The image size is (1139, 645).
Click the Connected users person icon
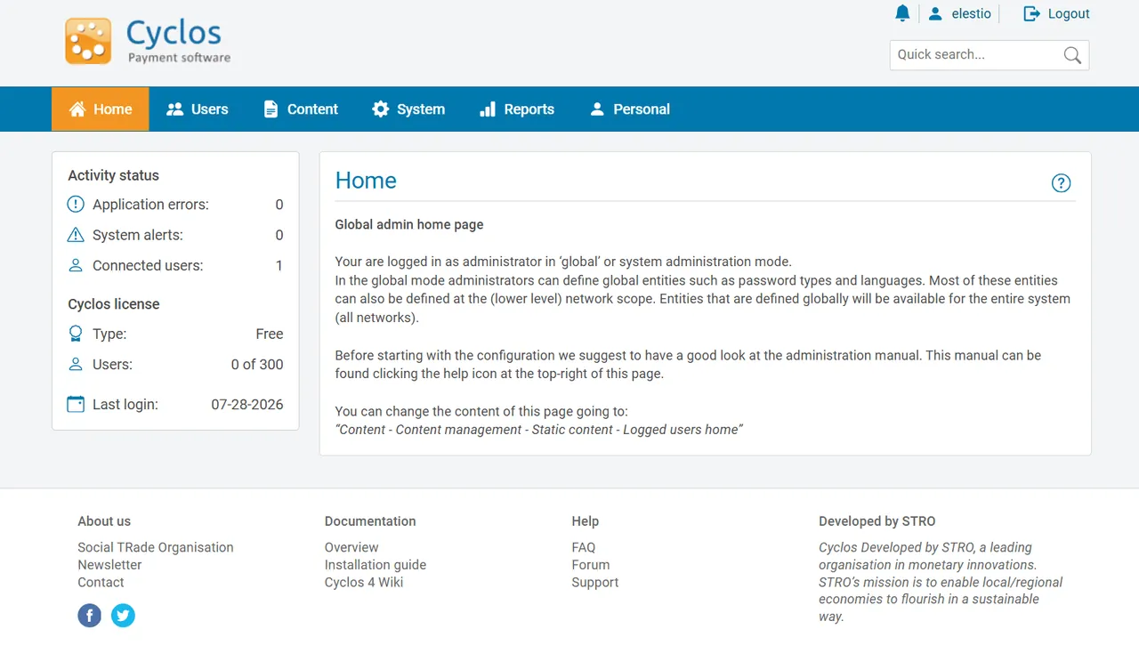[x=76, y=265]
